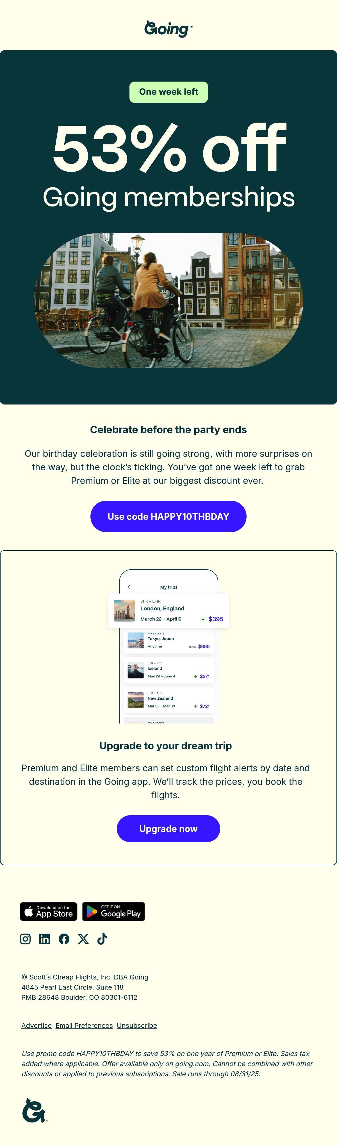The image size is (337, 1146).
Task: Open the LinkedIn icon link
Action: [x=44, y=939]
